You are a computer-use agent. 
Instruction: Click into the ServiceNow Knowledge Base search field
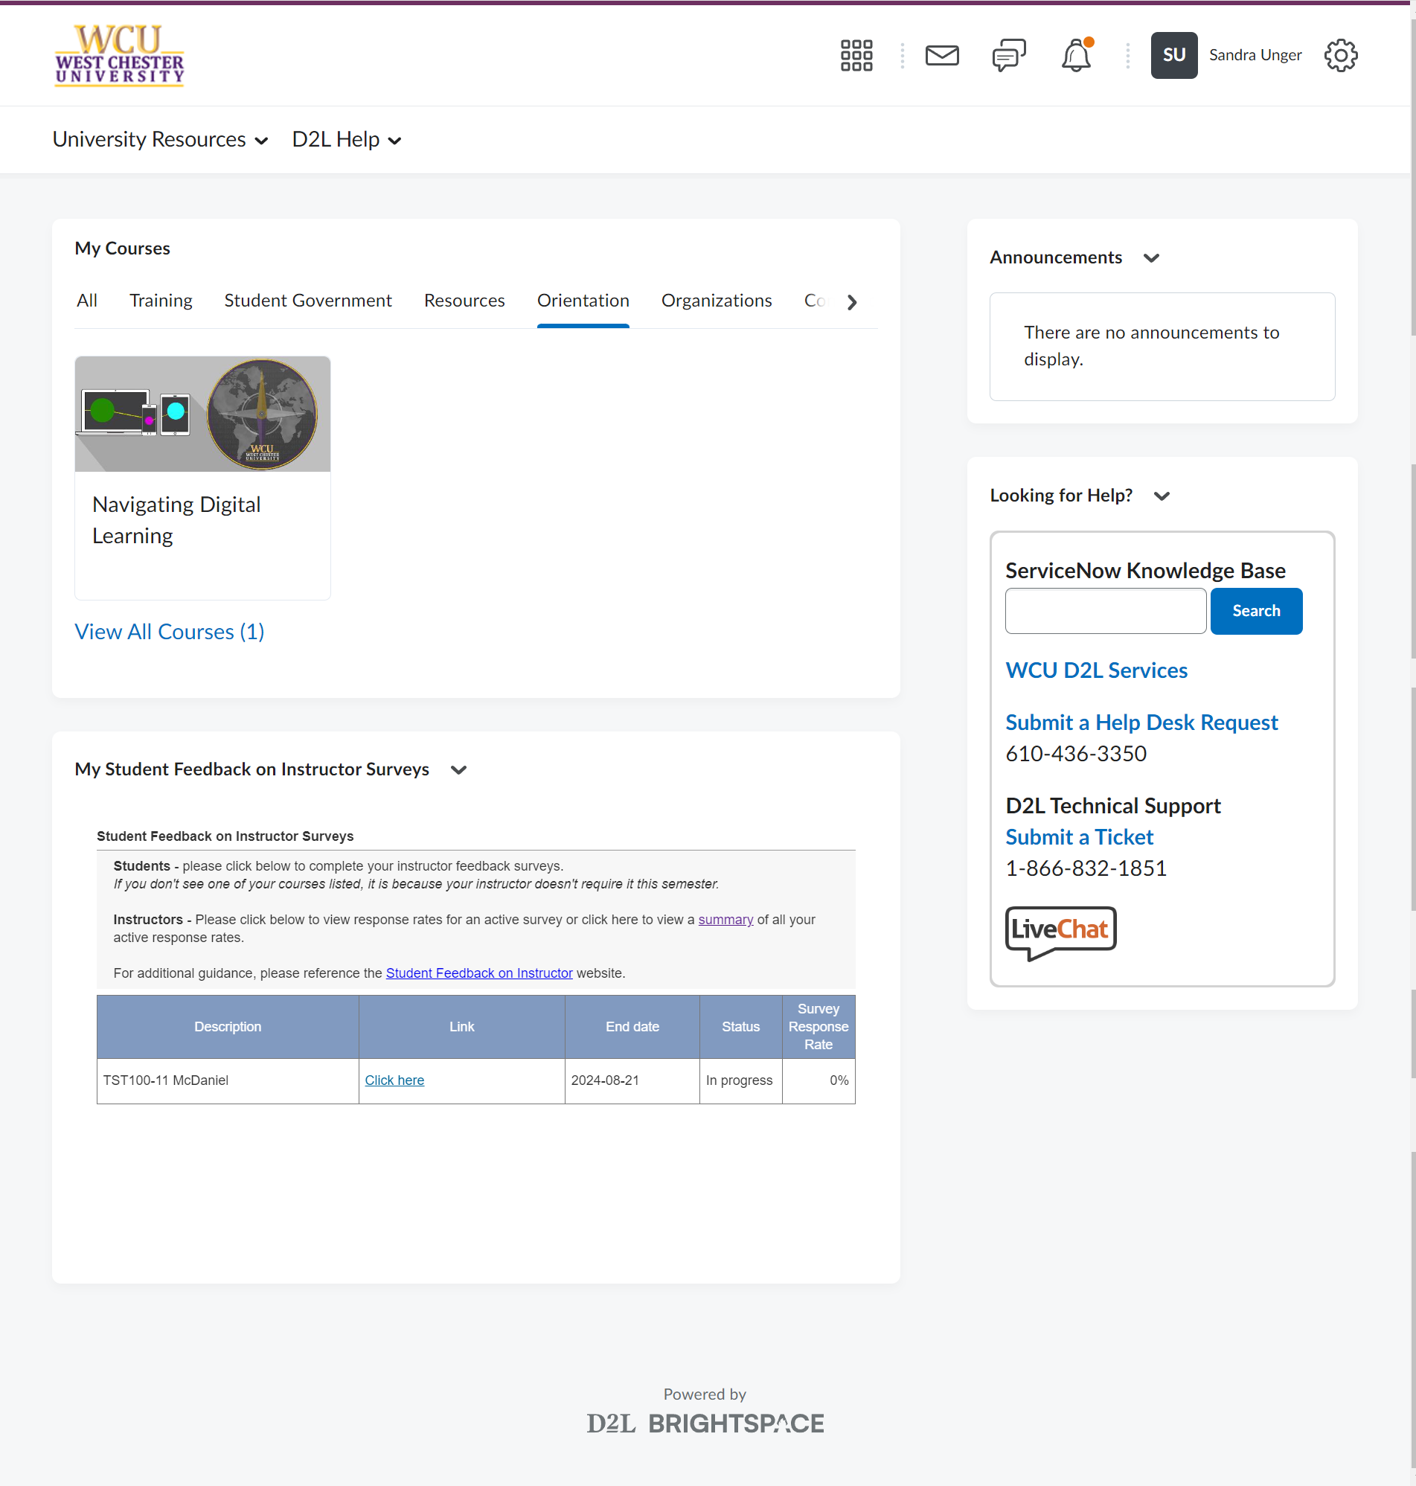(x=1105, y=611)
